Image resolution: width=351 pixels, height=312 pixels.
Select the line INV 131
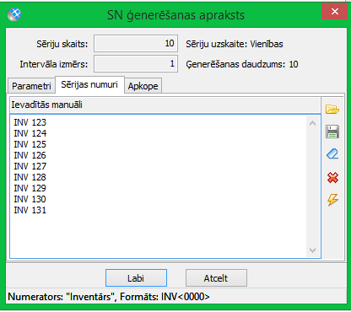click(30, 210)
